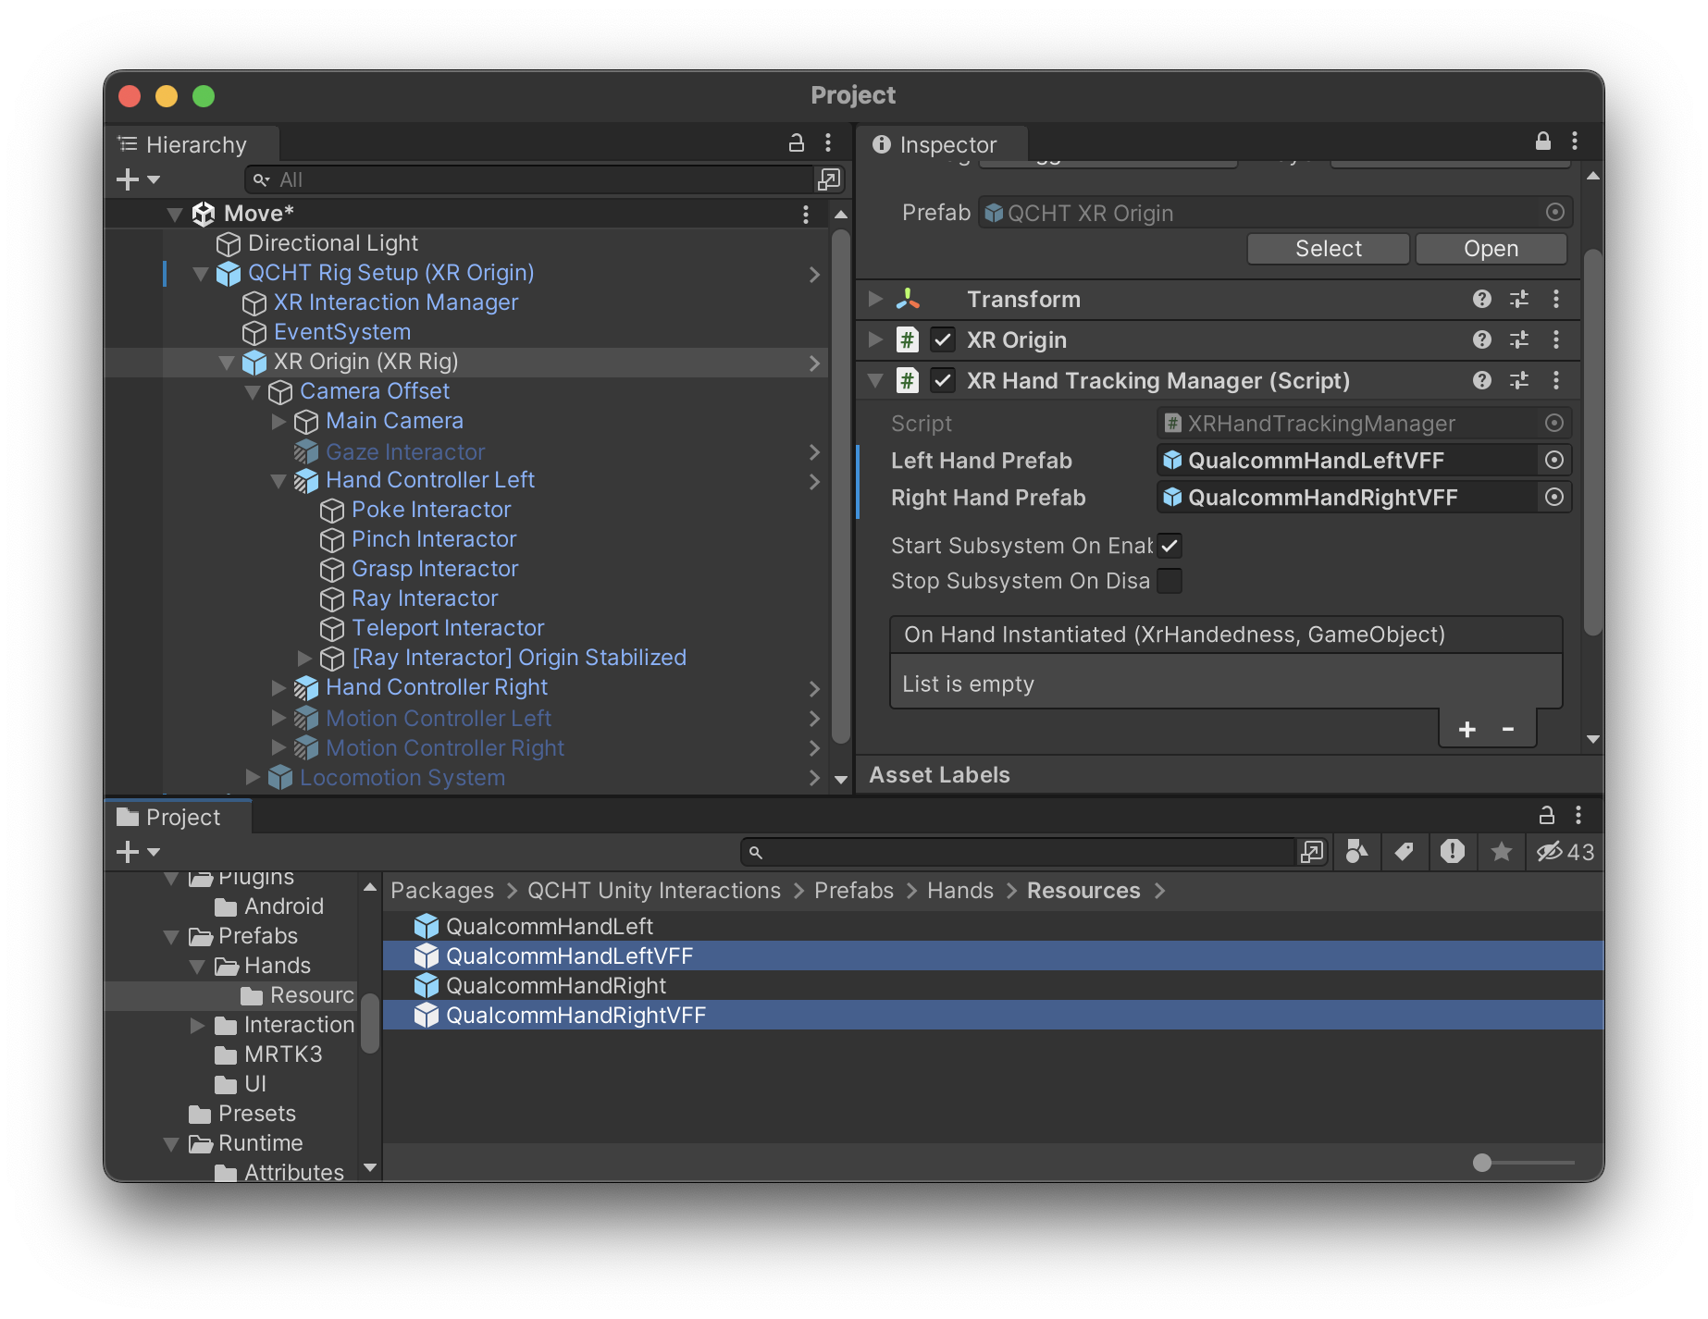Select QualcommHandRight prefab asset
The image size is (1708, 1319).
(x=993, y=986)
